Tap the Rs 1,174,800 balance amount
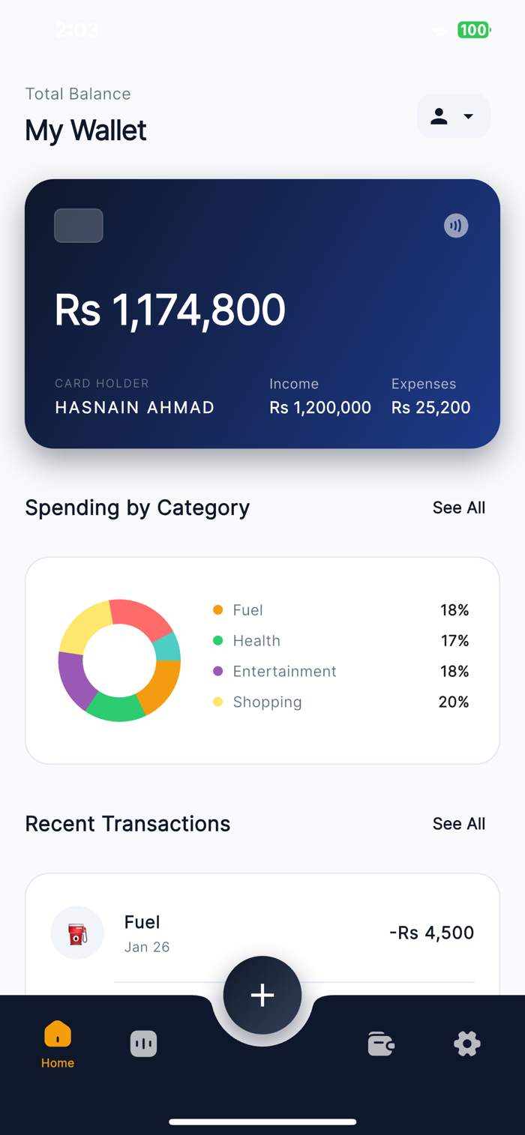This screenshot has height=1135, width=525. click(x=170, y=310)
